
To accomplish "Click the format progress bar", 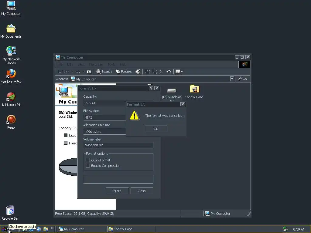I will click(x=118, y=179).
